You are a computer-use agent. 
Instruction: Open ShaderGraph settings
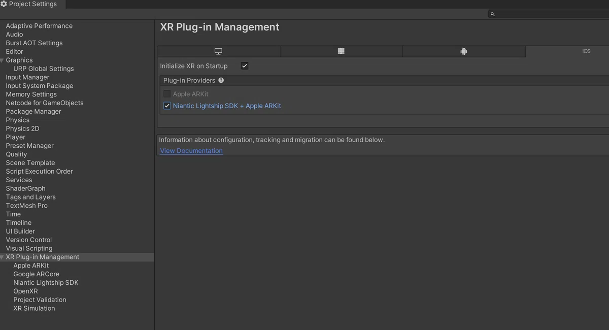point(25,189)
